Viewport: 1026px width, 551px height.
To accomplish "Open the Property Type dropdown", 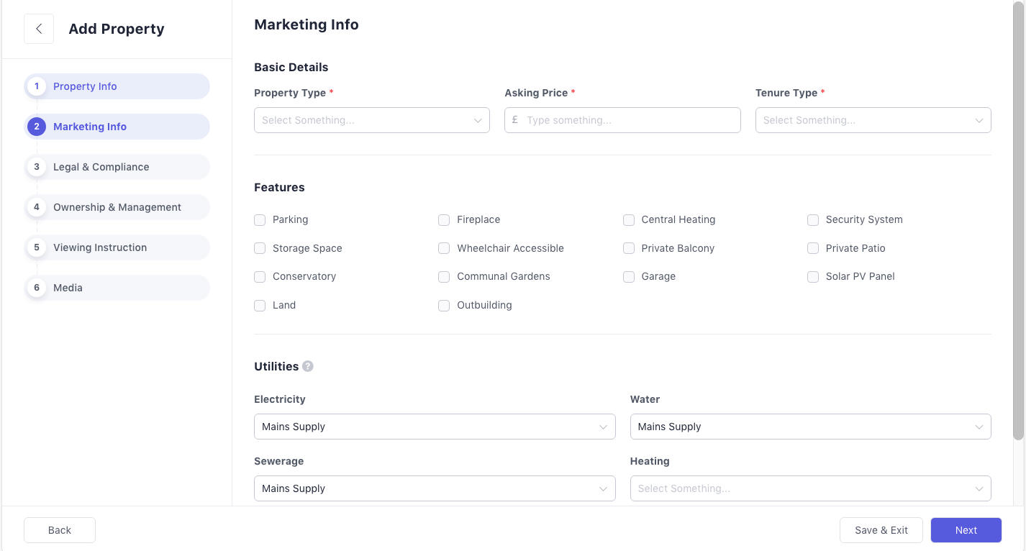I will coord(372,120).
